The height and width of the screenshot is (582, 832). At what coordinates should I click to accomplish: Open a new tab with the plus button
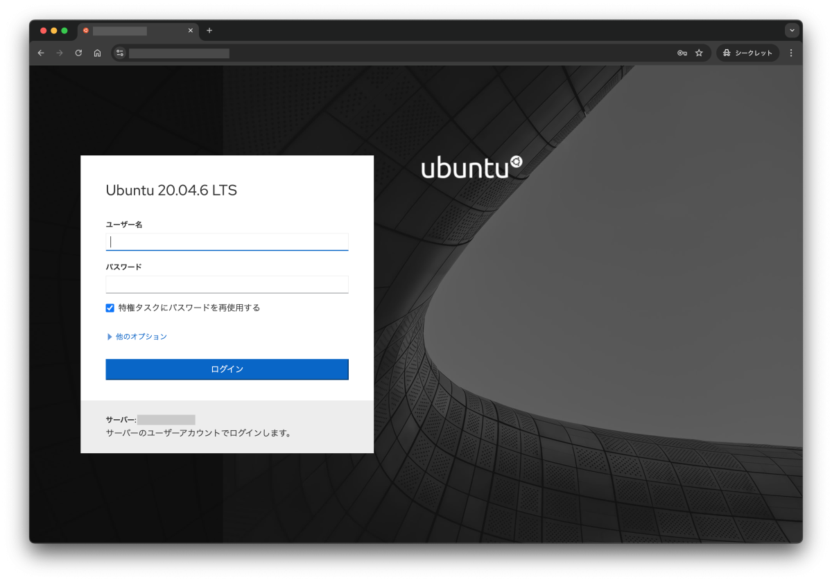[209, 30]
